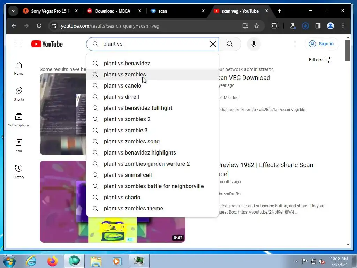Screen dimensions: 357x268
Task: Open YouTube settings three-dot menu
Action: point(295,44)
